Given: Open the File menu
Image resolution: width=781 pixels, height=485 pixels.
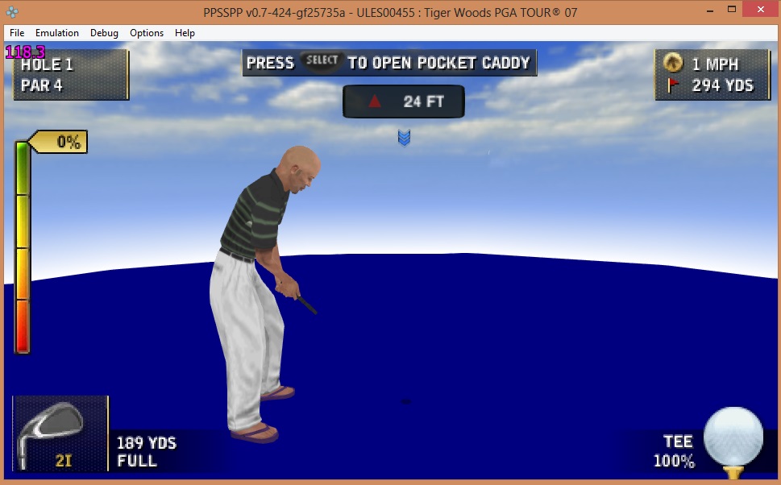Looking at the screenshot, I should (x=17, y=33).
